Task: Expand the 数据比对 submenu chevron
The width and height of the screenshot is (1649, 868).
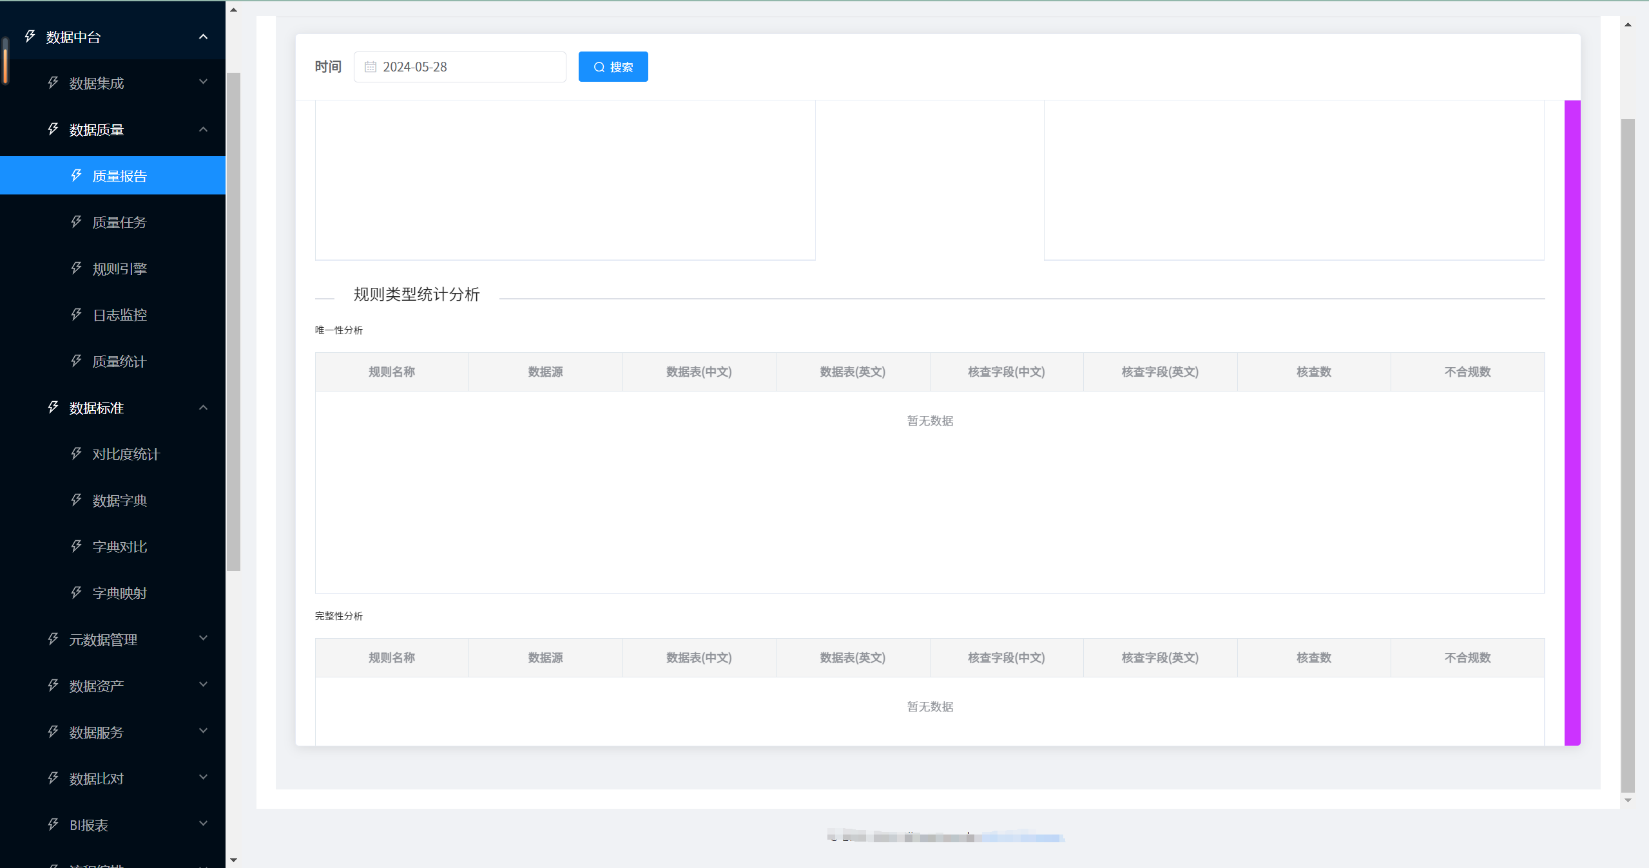Action: point(203,777)
